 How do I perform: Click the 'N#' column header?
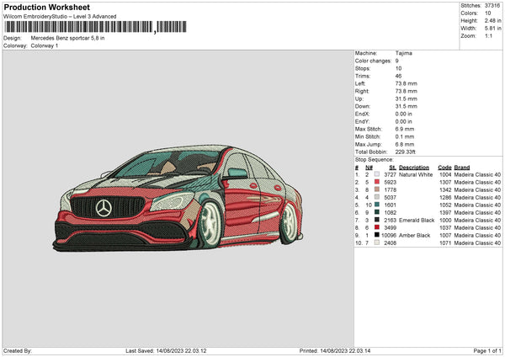tap(369, 168)
